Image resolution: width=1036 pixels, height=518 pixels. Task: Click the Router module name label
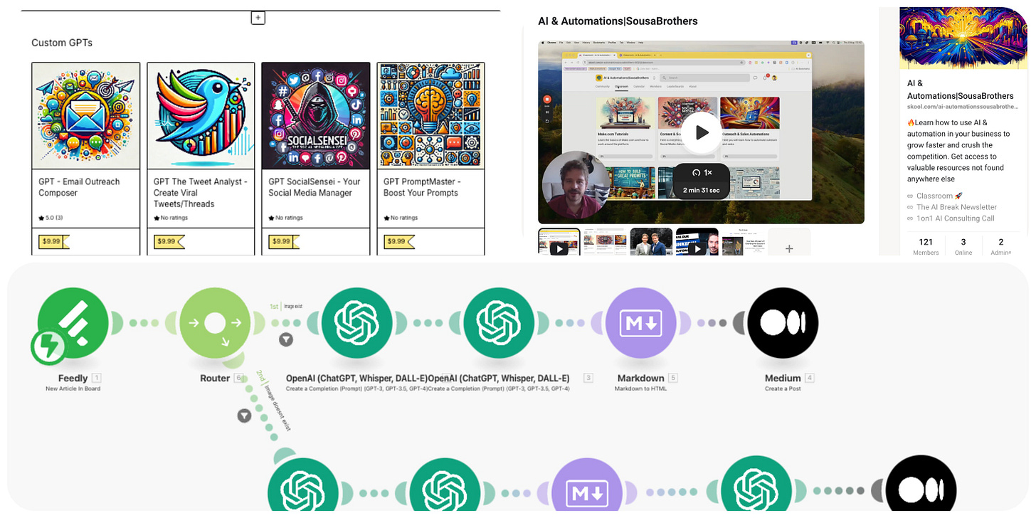coord(215,378)
